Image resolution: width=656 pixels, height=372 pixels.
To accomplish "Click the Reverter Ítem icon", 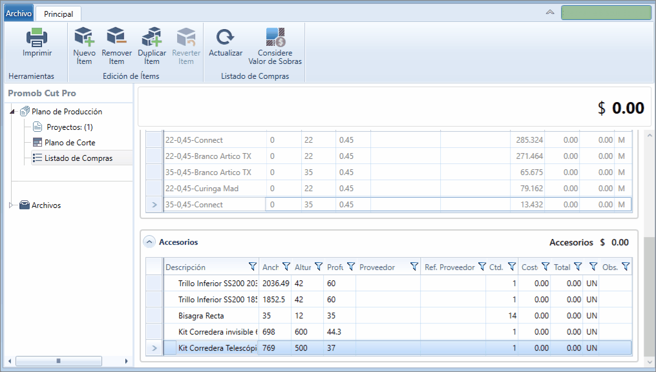I will tap(185, 37).
